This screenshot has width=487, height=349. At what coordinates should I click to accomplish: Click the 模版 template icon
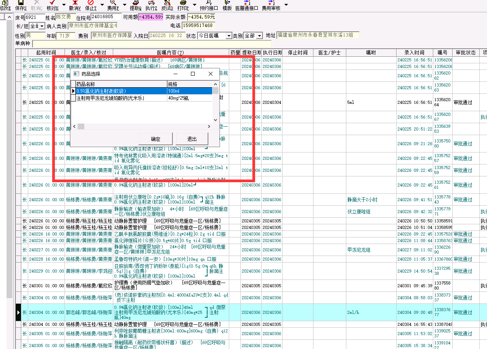227,5
